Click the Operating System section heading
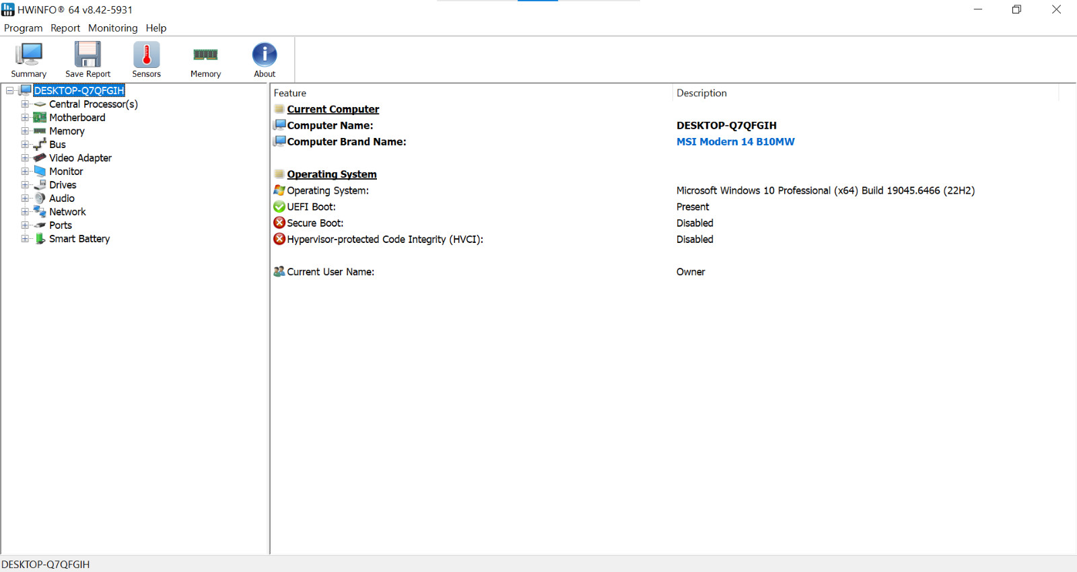 point(332,174)
